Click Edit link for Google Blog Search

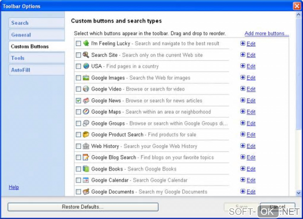click(251, 157)
